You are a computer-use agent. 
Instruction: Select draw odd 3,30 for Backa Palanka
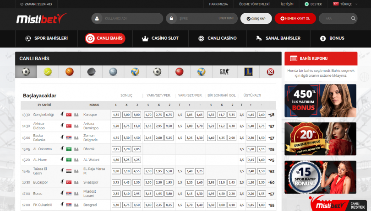pyautogui.click(x=126, y=137)
